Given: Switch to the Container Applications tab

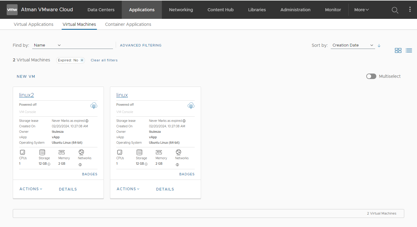Looking at the screenshot, I should point(128,24).
